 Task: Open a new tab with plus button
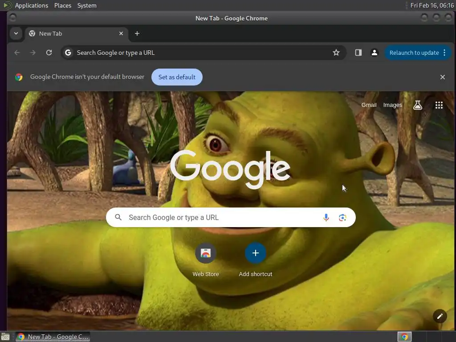[x=137, y=33]
